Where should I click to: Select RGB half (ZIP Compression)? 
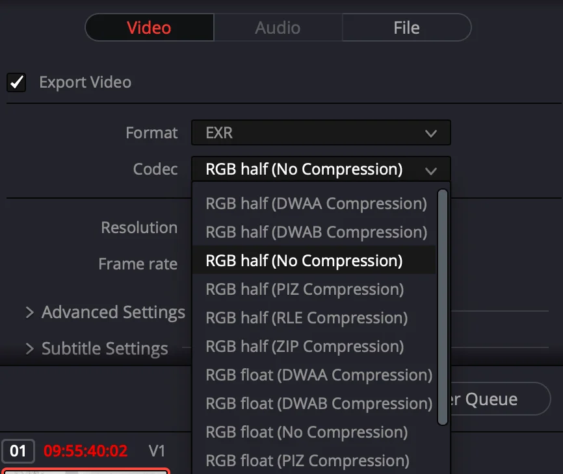point(304,347)
